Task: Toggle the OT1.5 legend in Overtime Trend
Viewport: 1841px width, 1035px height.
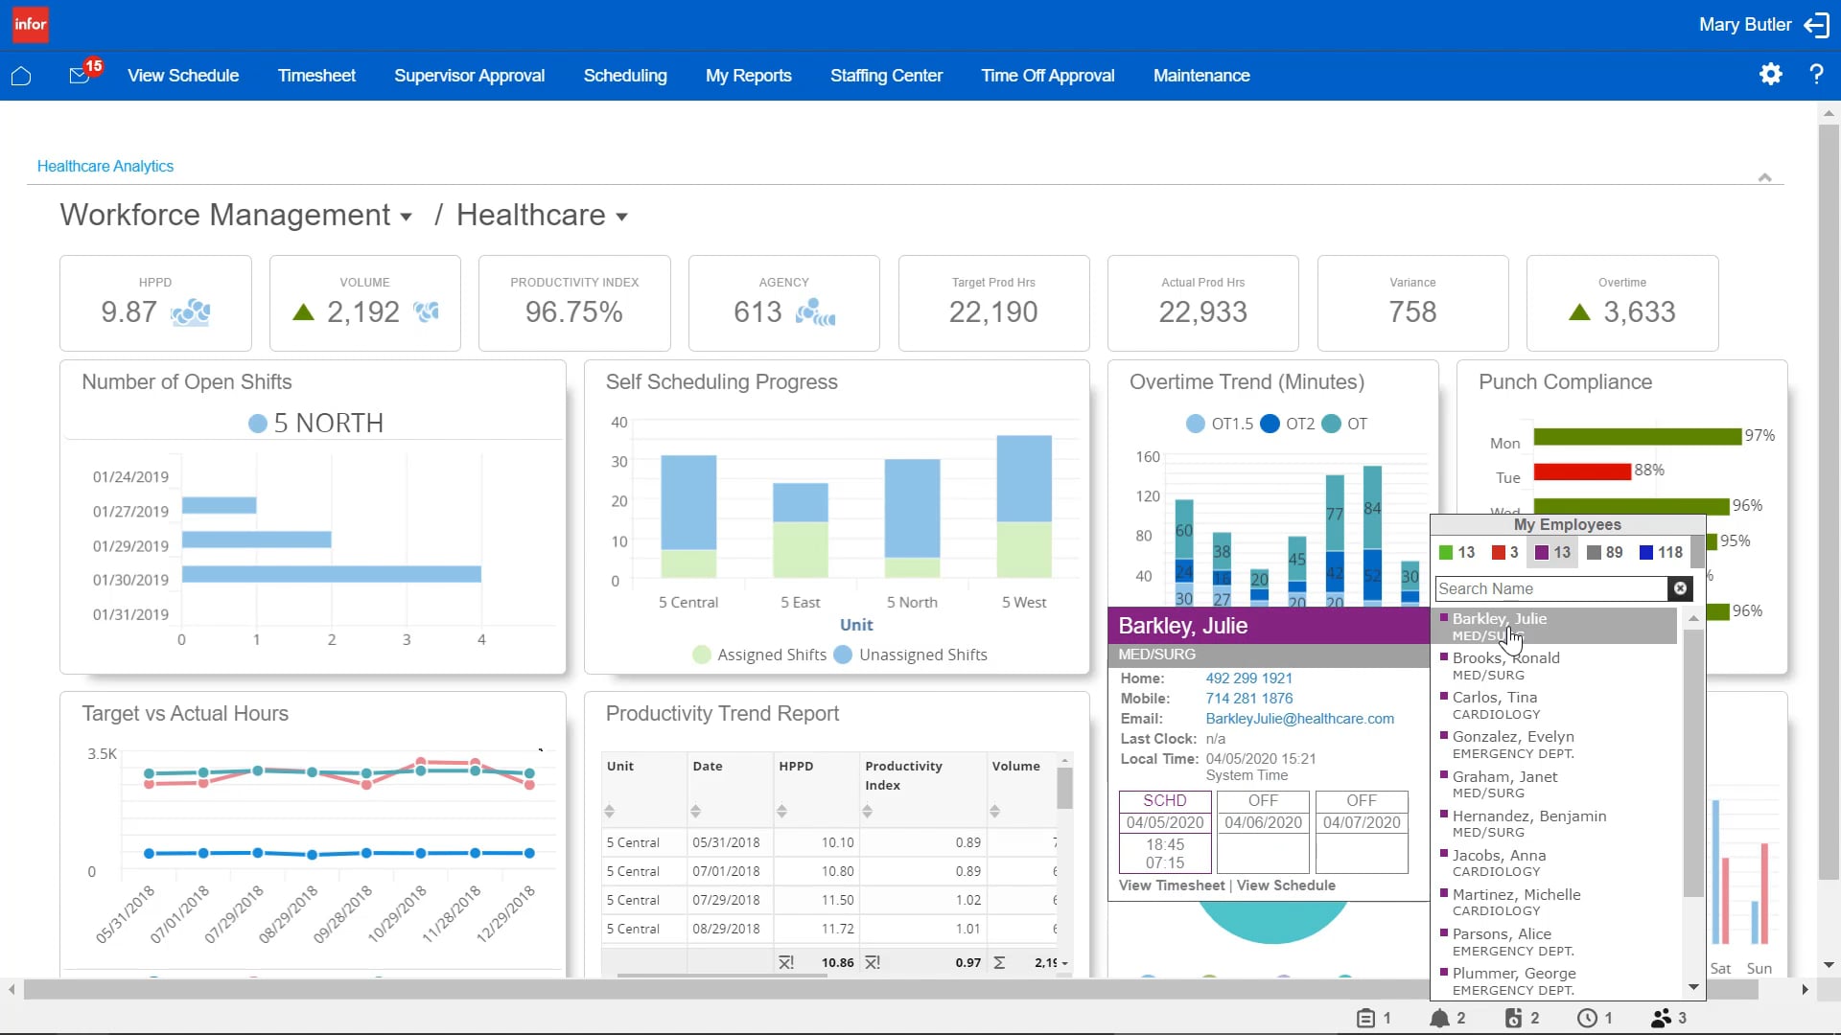Action: pos(1219,425)
